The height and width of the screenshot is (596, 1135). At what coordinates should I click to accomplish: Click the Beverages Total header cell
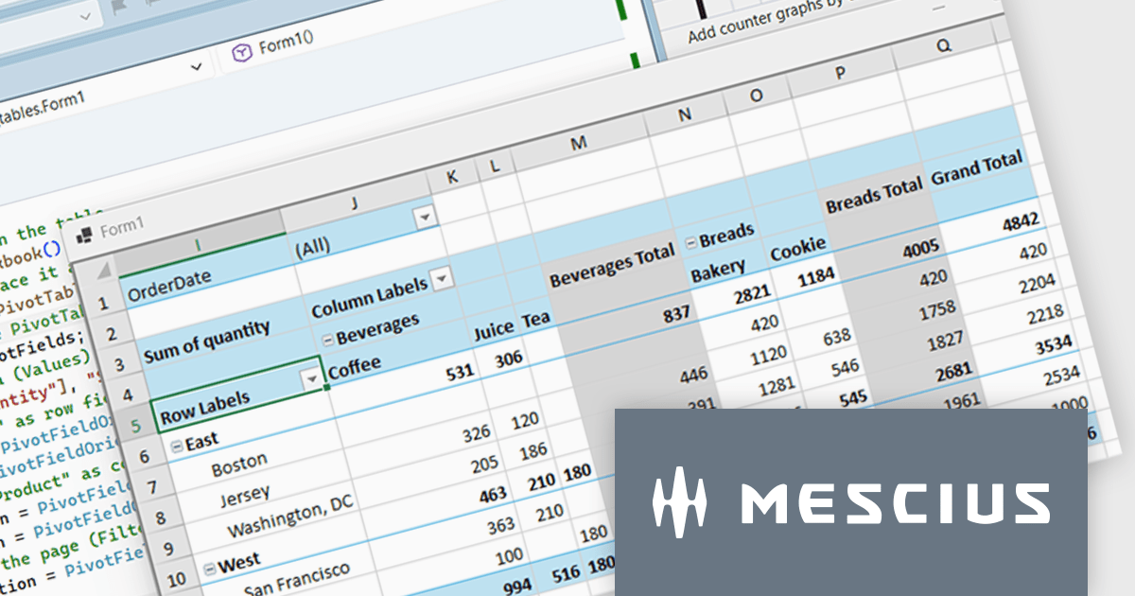612,266
